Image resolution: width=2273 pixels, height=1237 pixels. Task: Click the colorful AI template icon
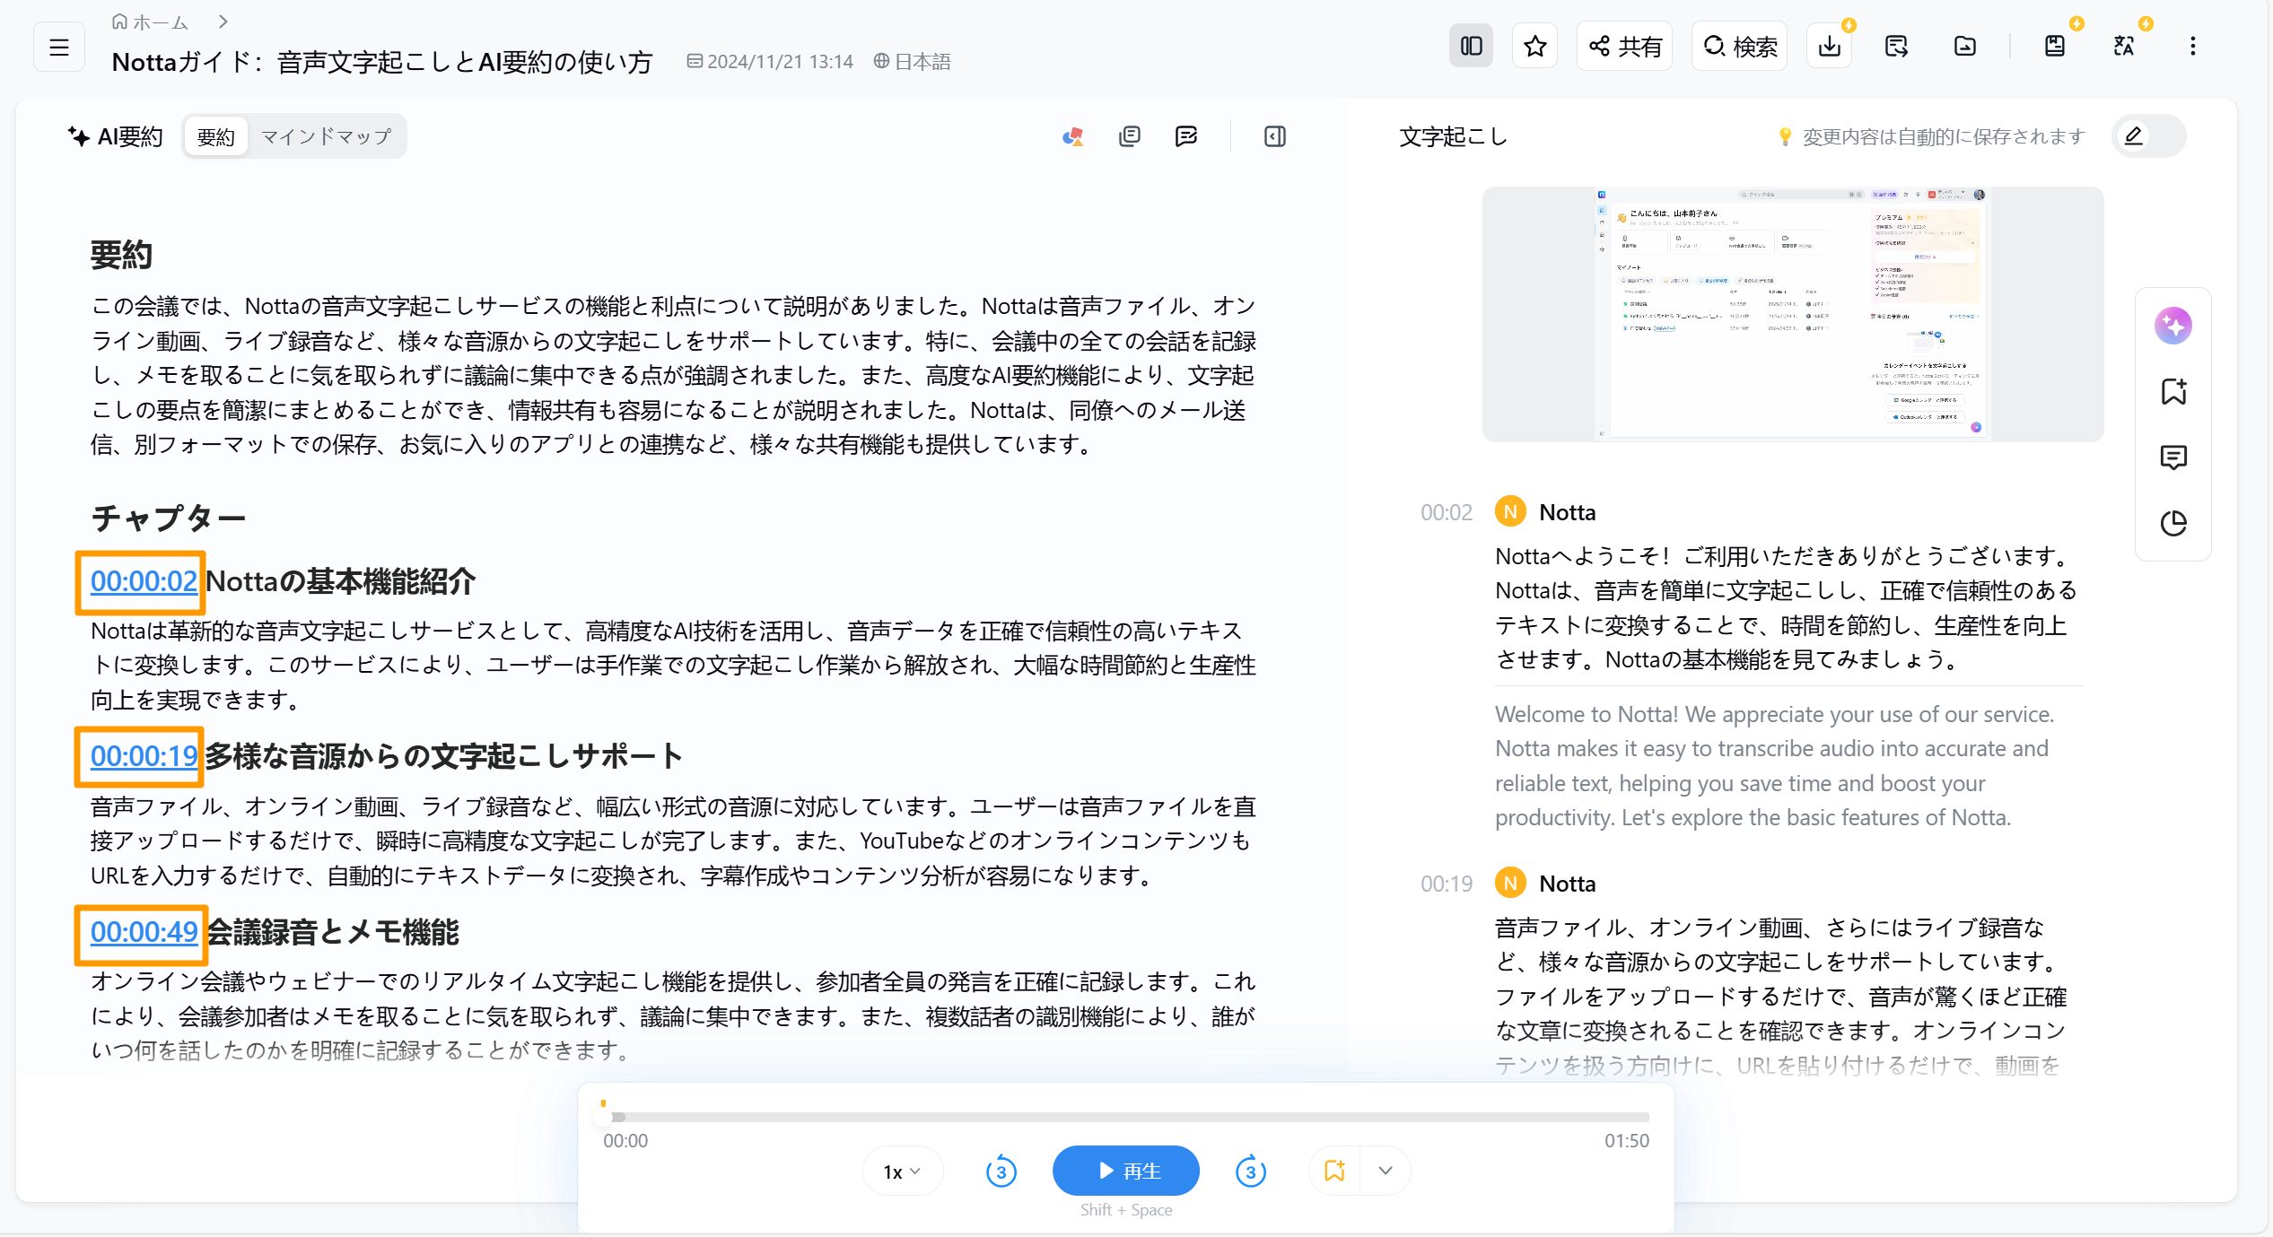coord(1073,136)
